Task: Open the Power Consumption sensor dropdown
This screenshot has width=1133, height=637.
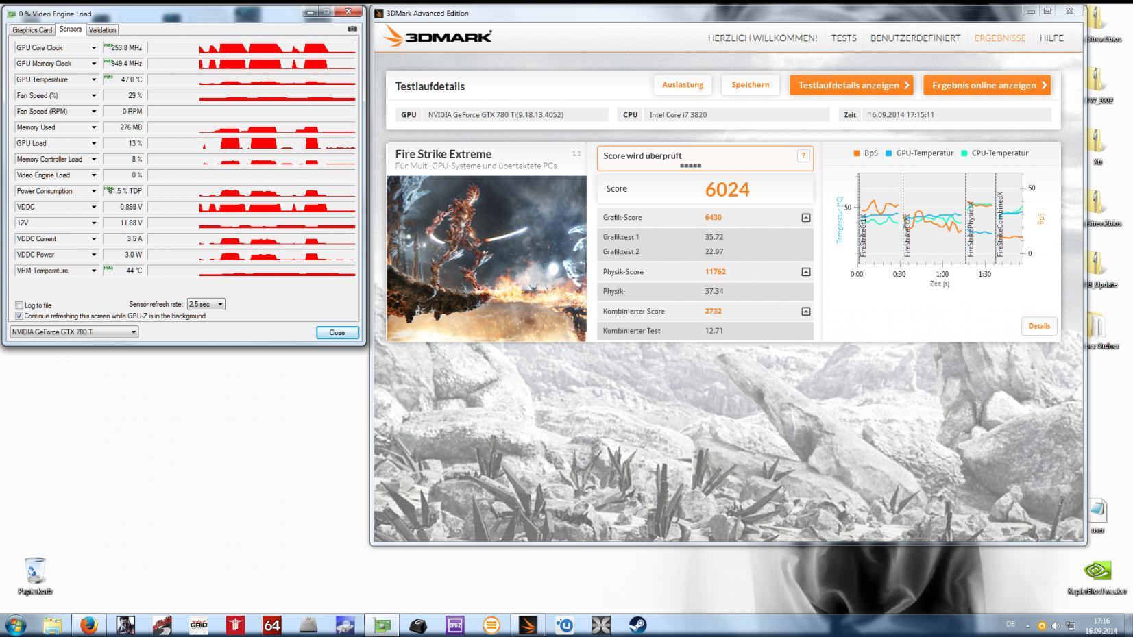Action: (94, 191)
